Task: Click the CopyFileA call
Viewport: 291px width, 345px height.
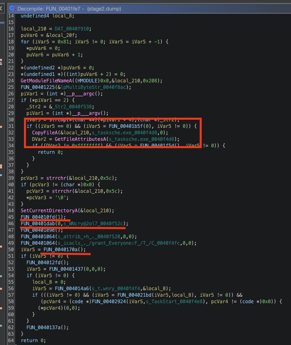Action: (x=45, y=133)
